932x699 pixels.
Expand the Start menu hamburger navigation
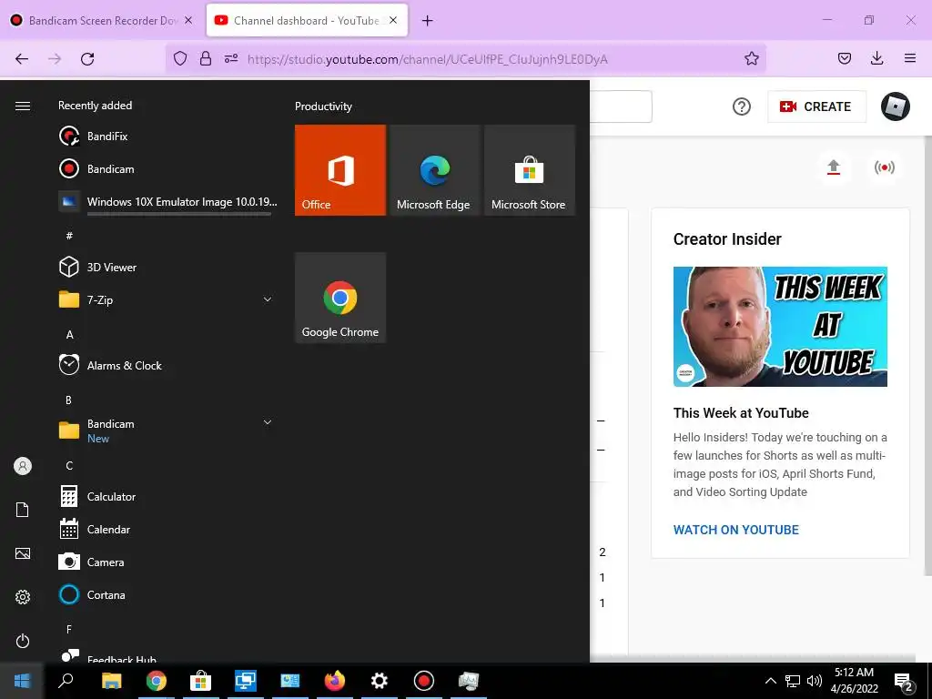(x=23, y=106)
